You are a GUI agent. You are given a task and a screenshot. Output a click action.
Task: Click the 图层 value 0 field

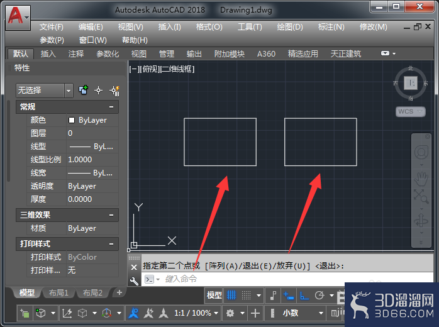92,133
